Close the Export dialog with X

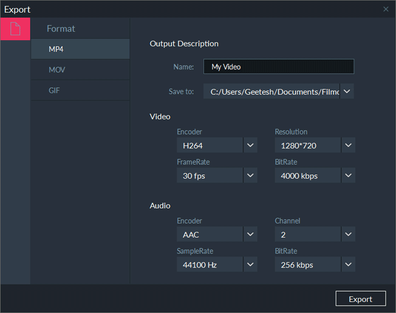pos(386,9)
